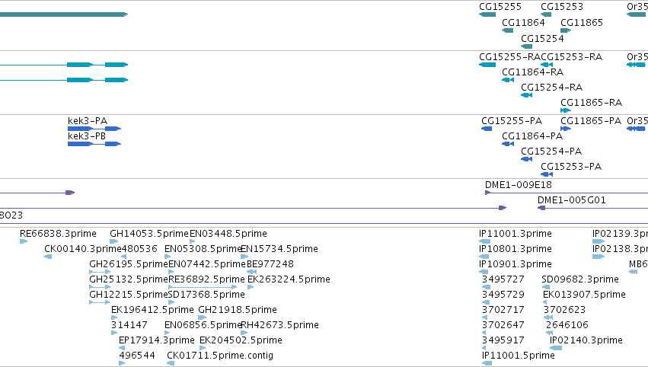The width and height of the screenshot is (648, 367).
Task: Click BAC clone DME1-009E18
Action: pos(519,185)
